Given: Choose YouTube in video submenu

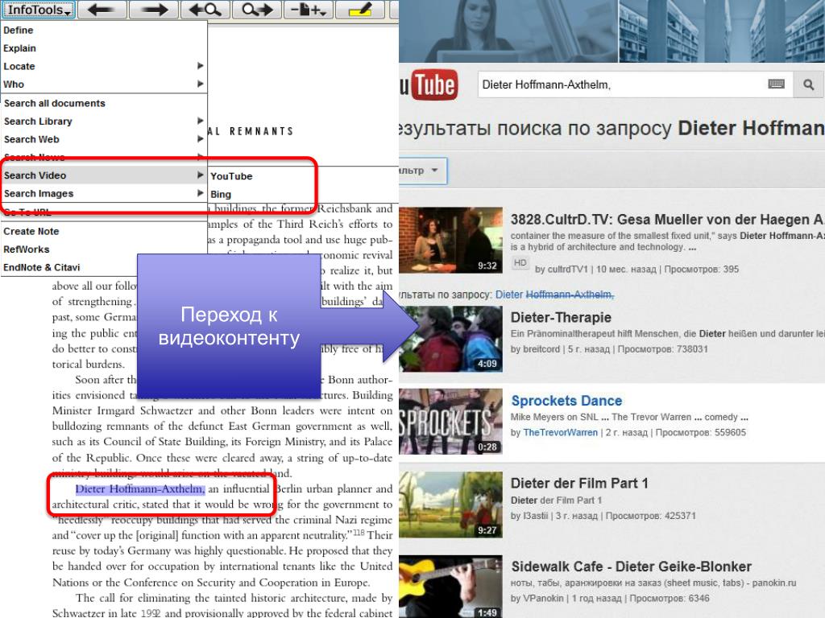Looking at the screenshot, I should coord(231,176).
